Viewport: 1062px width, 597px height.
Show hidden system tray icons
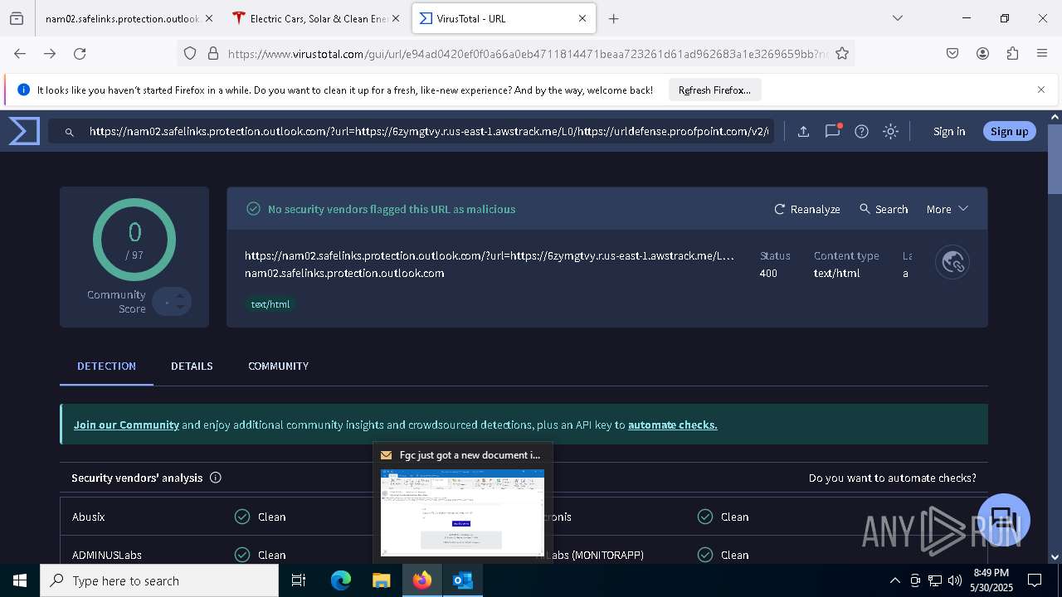(894, 580)
